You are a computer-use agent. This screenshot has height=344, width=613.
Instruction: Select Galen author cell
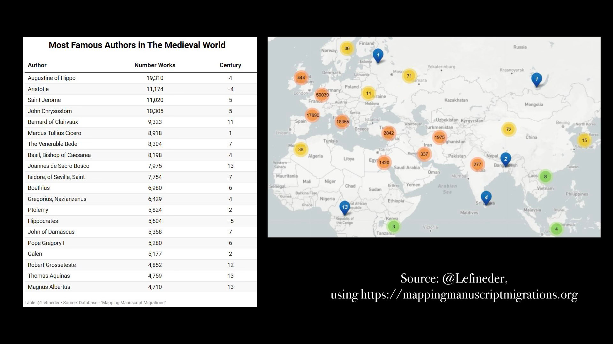click(35, 254)
